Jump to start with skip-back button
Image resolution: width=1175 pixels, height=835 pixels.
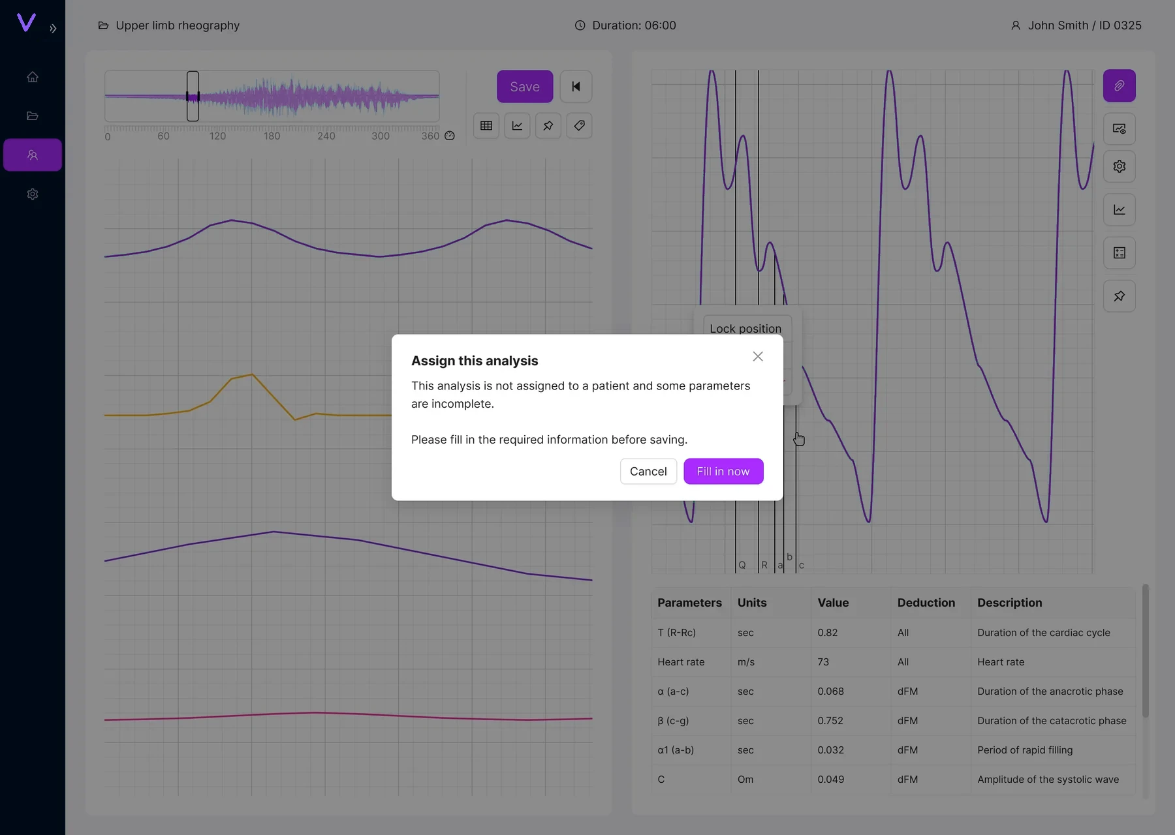pyautogui.click(x=576, y=87)
